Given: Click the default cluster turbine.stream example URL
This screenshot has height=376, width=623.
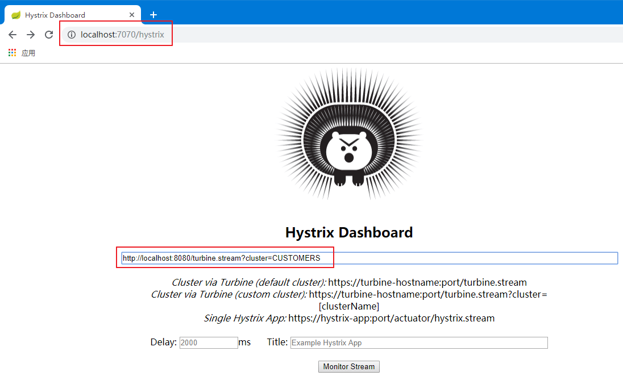Looking at the screenshot, I should 427,282.
